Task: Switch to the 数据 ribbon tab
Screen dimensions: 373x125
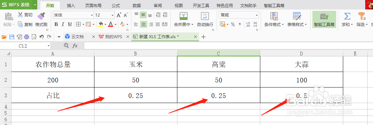Action: click(136, 5)
